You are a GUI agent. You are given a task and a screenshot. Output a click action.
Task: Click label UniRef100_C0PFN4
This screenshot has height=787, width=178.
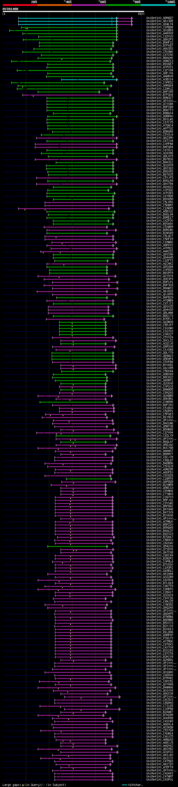pos(160,144)
